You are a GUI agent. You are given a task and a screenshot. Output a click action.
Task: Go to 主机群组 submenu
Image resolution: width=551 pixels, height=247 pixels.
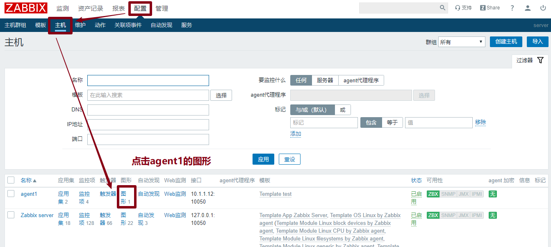(x=15, y=25)
